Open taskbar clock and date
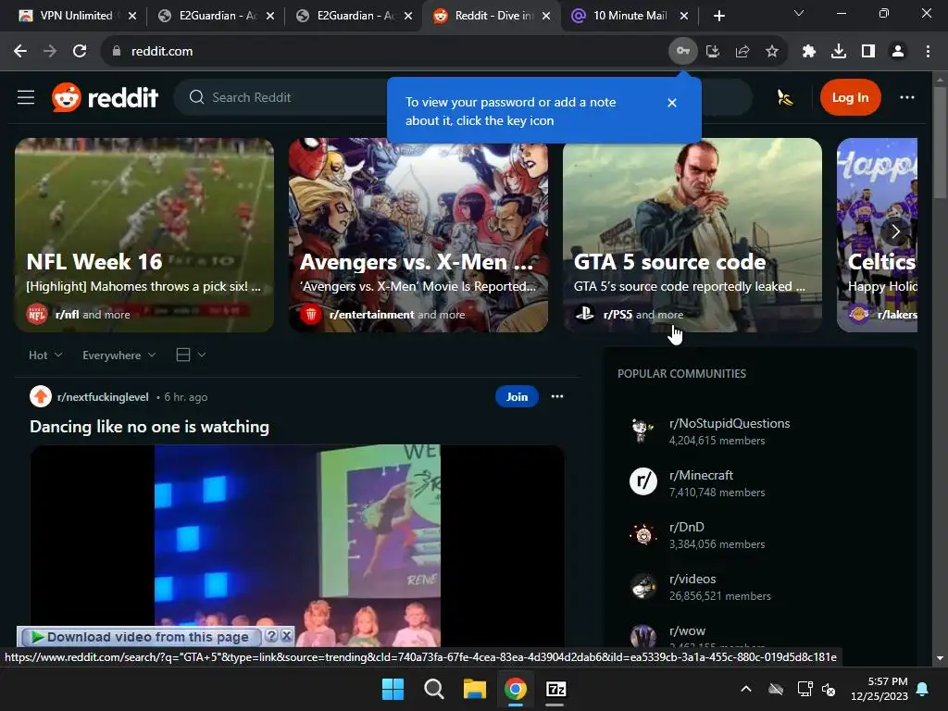948x711 pixels. [879, 689]
